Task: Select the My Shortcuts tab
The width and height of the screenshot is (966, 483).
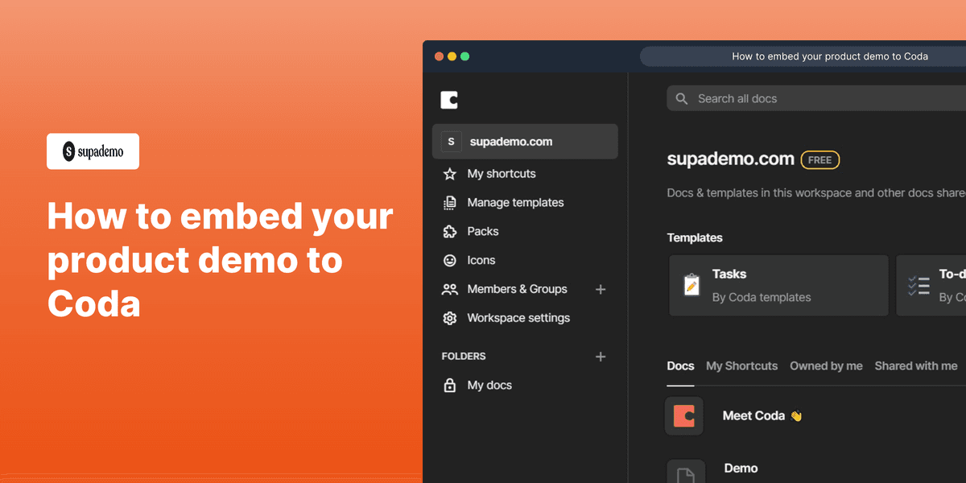Action: pyautogui.click(x=741, y=365)
